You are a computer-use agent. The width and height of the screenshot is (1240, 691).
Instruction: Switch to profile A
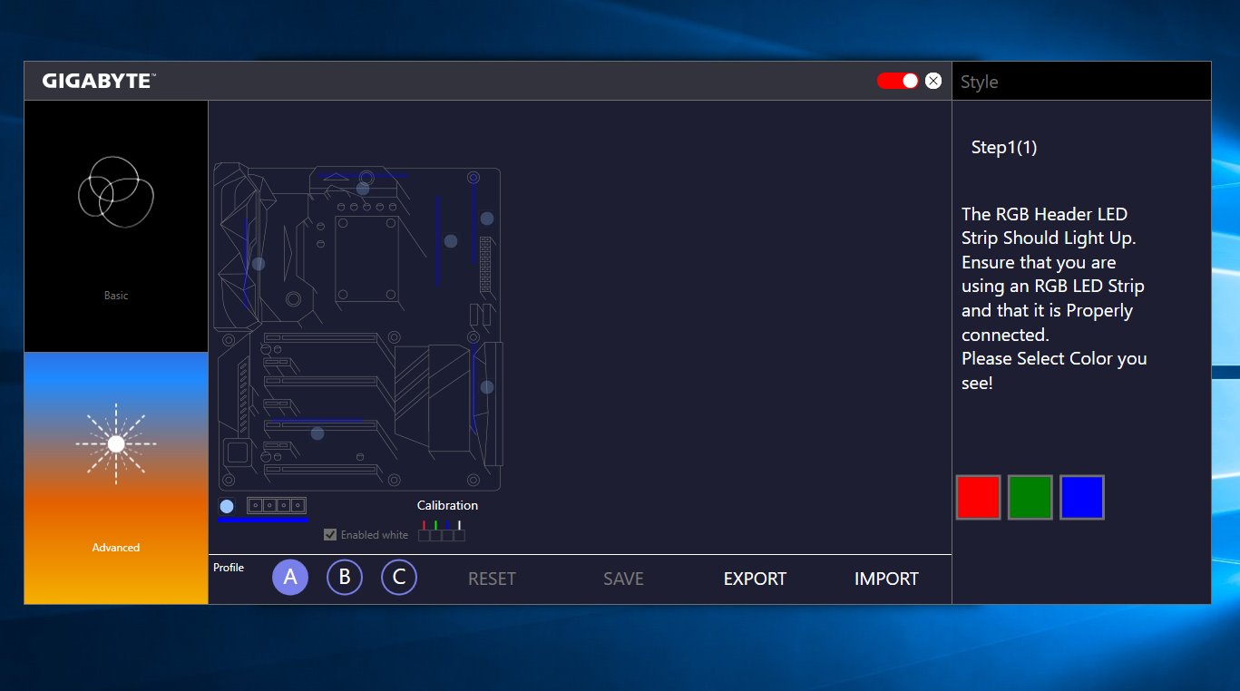pos(290,578)
